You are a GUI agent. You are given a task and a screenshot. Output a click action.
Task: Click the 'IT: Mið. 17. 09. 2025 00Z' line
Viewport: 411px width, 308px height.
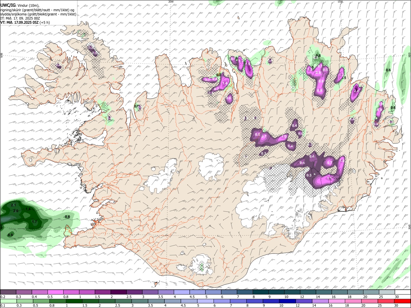(20, 18)
